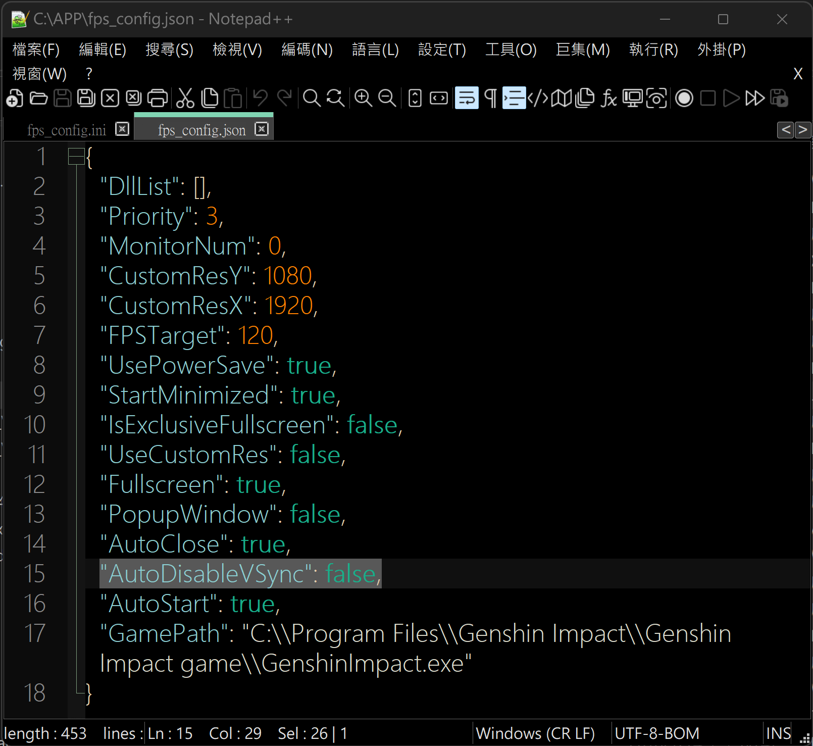Cut selection with the scissors icon
The image size is (813, 746).
tap(185, 98)
